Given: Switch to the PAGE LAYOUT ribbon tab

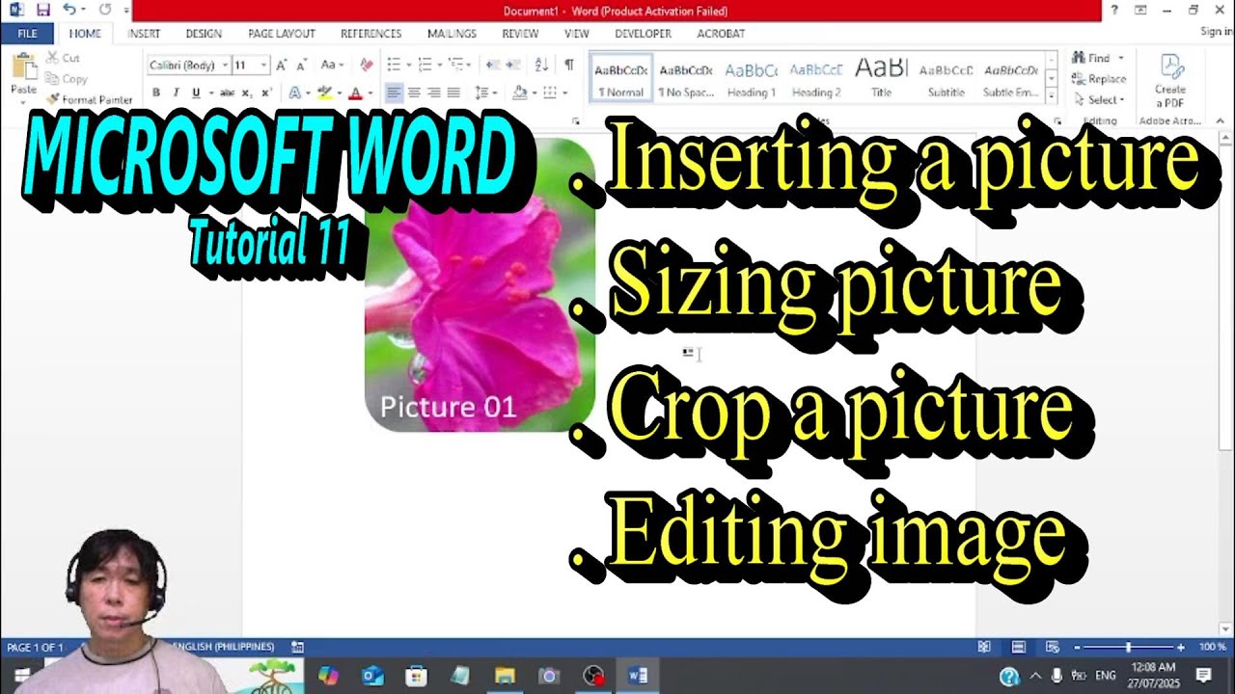Looking at the screenshot, I should (x=282, y=33).
